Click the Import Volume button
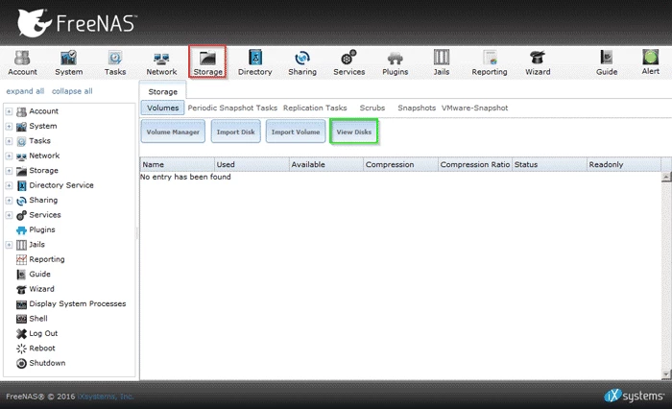The width and height of the screenshot is (672, 409). coord(296,132)
